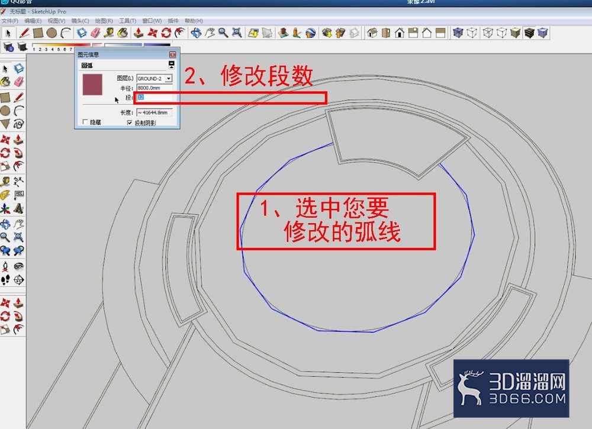Screen dimensions: 592x429
Task: Click the 半径 radius field 8000.0mm
Action: pyautogui.click(x=155, y=88)
